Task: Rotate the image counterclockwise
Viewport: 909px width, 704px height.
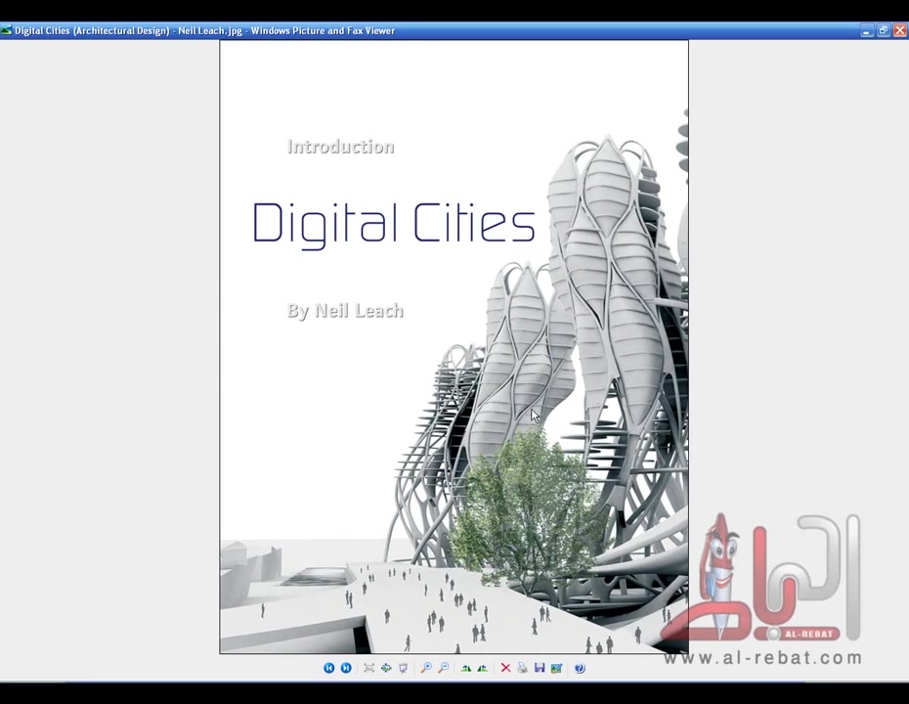Action: (466, 668)
